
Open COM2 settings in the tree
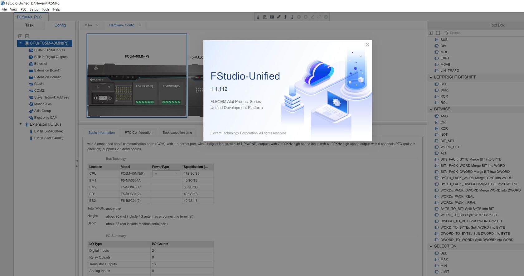click(39, 91)
